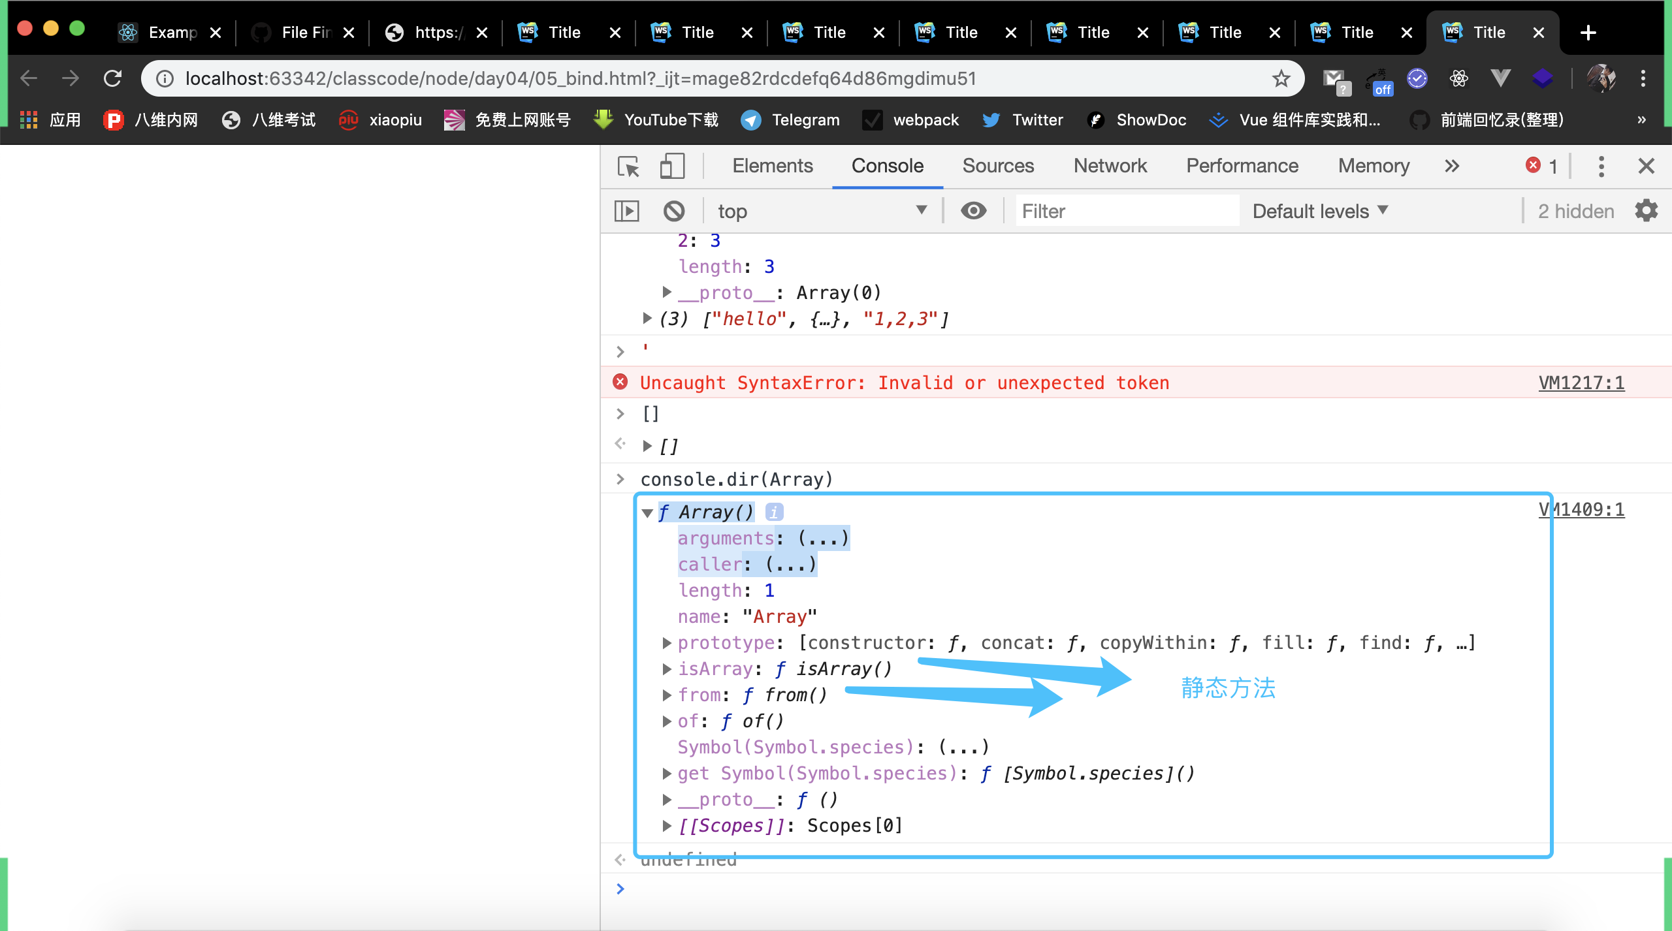Open the Default levels dropdown

[x=1319, y=210]
